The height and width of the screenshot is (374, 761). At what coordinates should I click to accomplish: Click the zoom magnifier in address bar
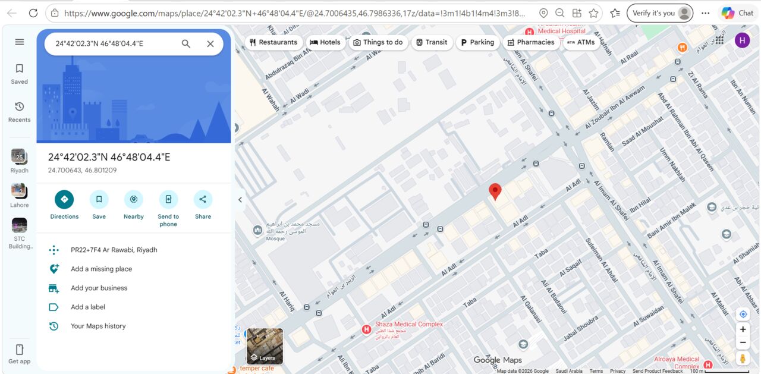click(560, 12)
